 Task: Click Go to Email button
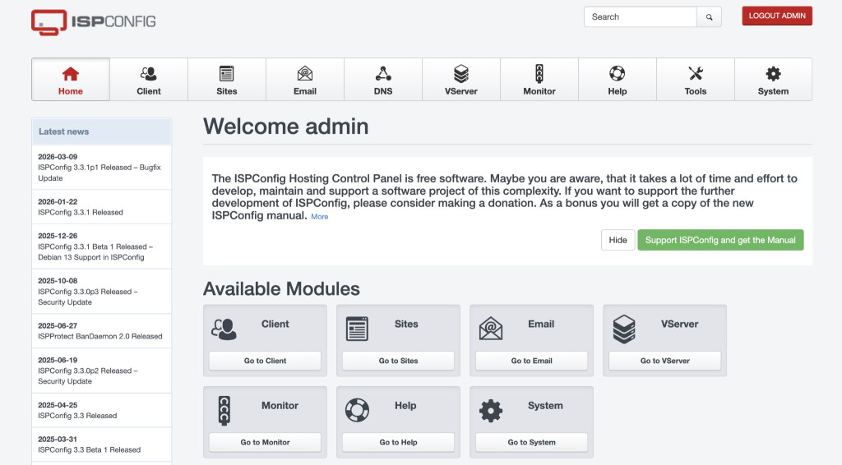532,361
